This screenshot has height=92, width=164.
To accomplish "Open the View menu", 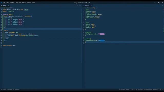I will click(x=17, y=3).
